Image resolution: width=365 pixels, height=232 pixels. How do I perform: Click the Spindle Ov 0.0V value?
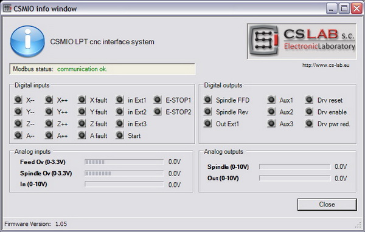coord(175,174)
